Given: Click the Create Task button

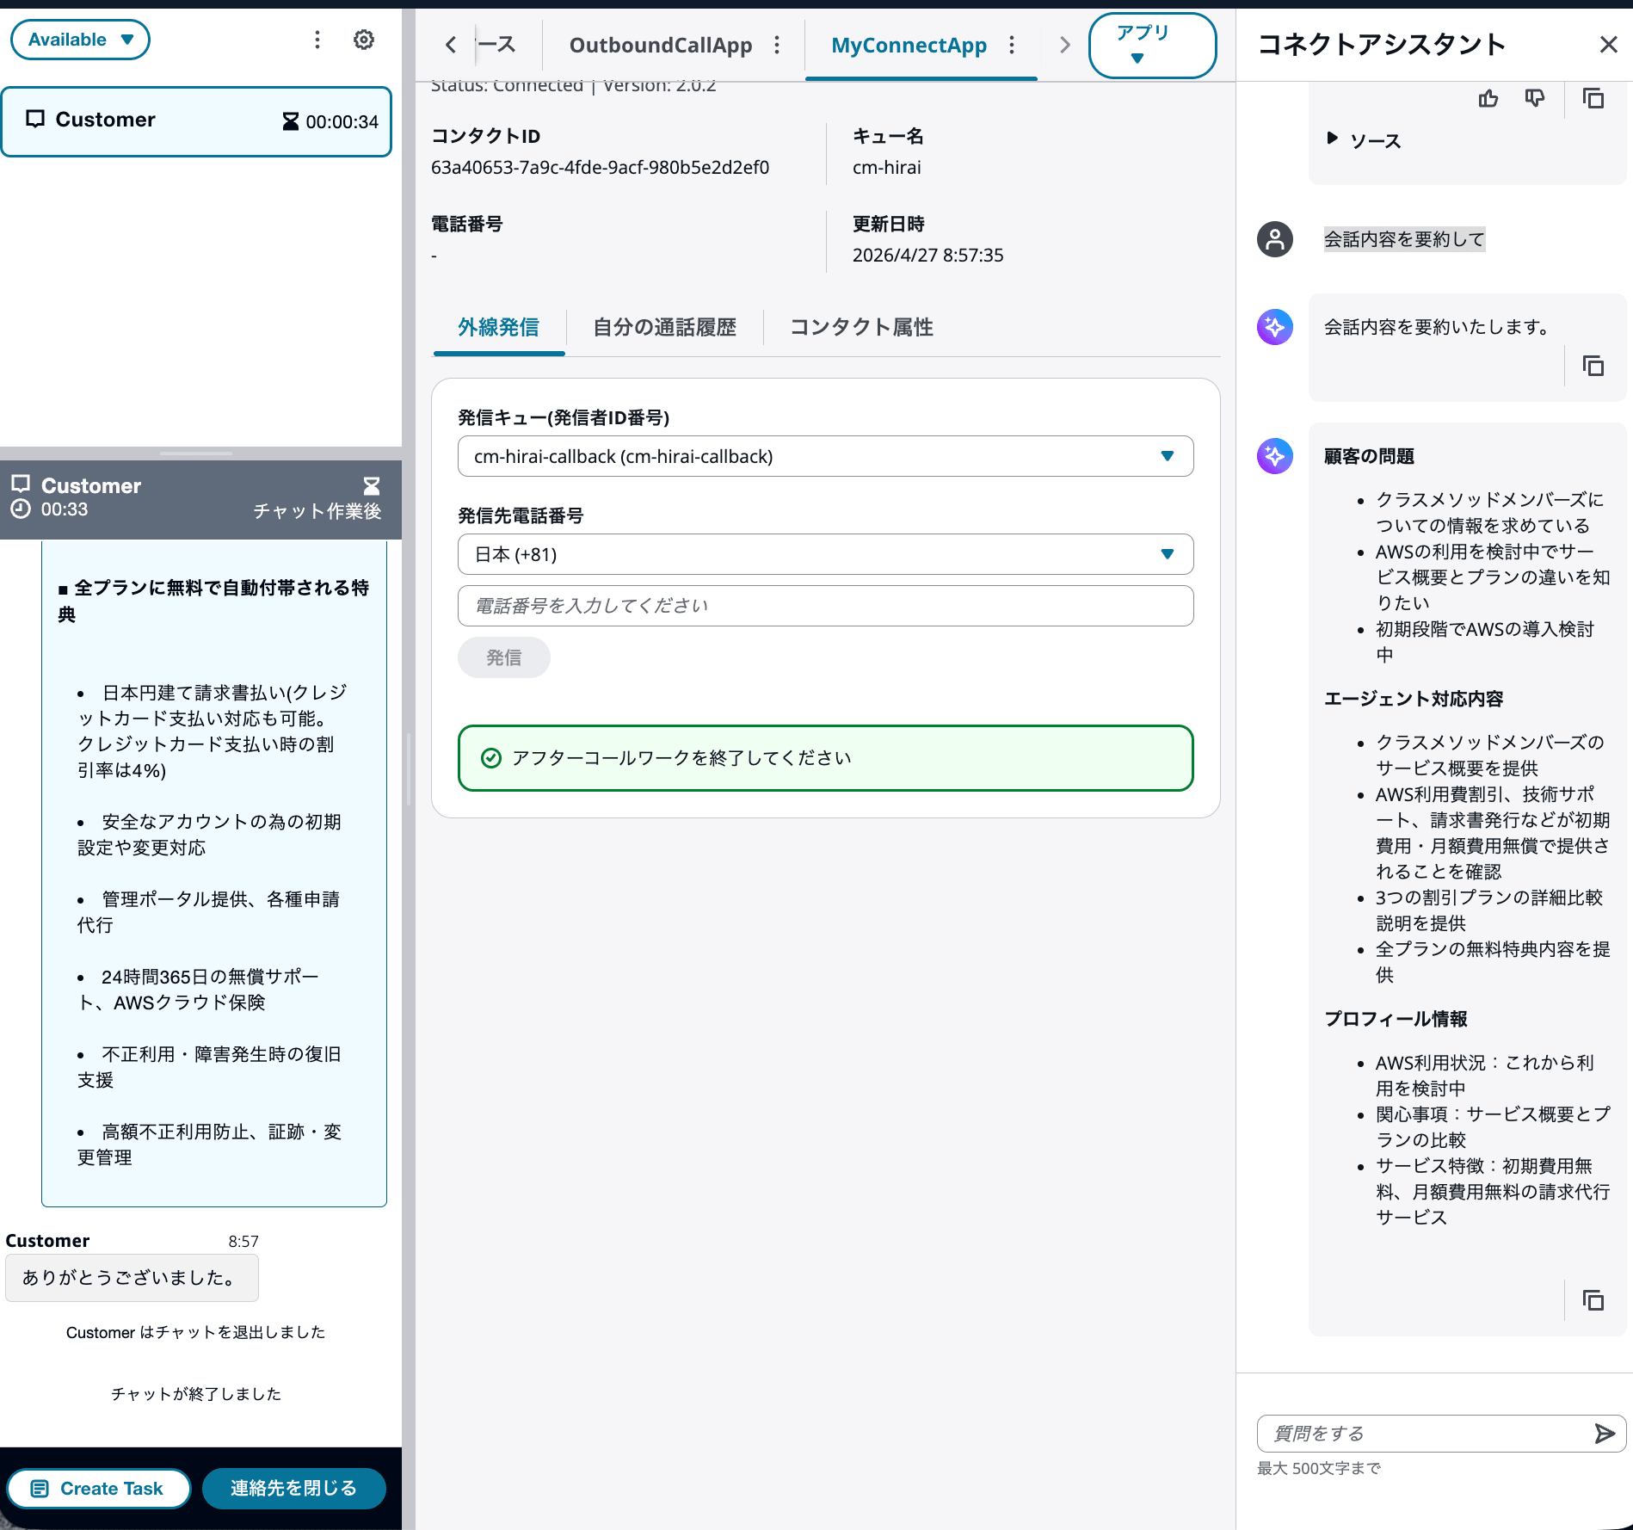Looking at the screenshot, I should 98,1488.
